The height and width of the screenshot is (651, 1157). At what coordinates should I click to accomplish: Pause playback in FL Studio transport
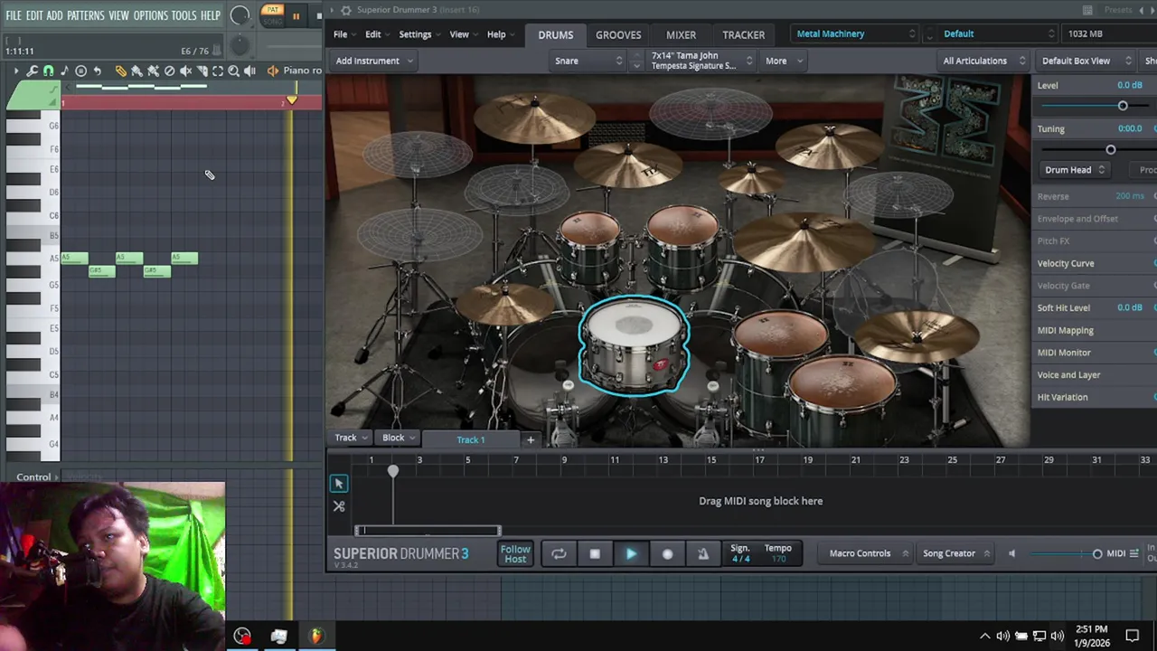(x=296, y=16)
